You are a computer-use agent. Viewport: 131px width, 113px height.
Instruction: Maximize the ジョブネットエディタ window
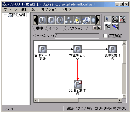tap(121, 4)
